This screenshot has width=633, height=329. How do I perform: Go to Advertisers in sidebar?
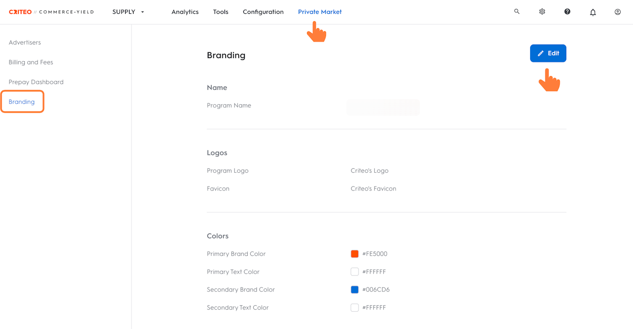25,43
